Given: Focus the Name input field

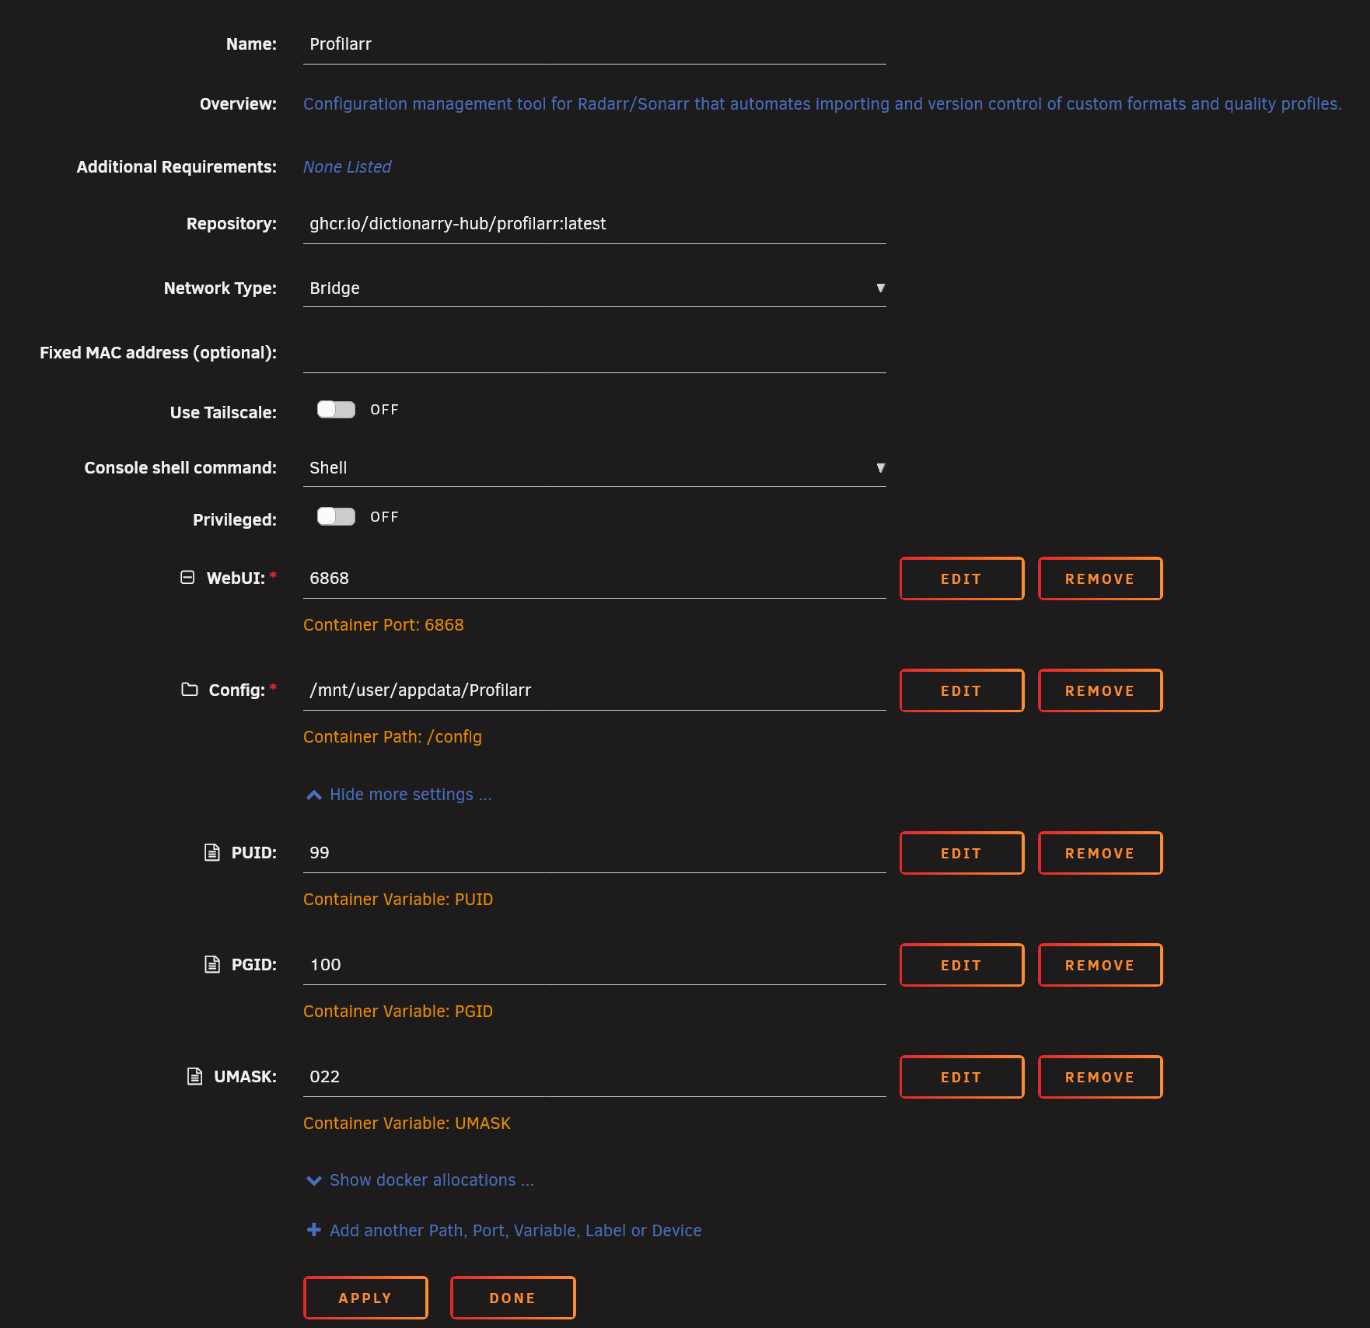Looking at the screenshot, I should coord(595,44).
